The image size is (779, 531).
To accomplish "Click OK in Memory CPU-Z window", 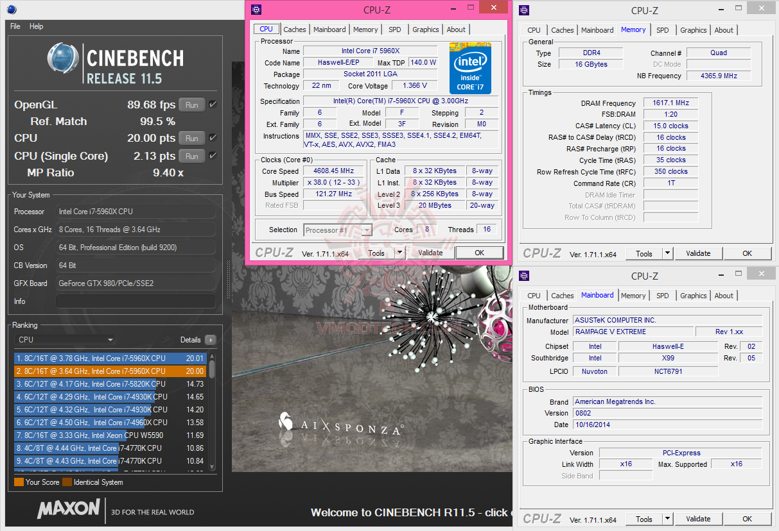I will coord(747,253).
